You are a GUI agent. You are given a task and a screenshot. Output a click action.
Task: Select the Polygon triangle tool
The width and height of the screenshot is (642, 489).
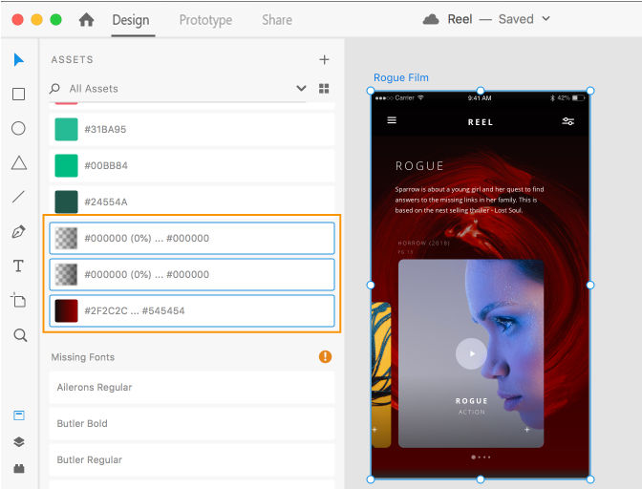(x=19, y=163)
